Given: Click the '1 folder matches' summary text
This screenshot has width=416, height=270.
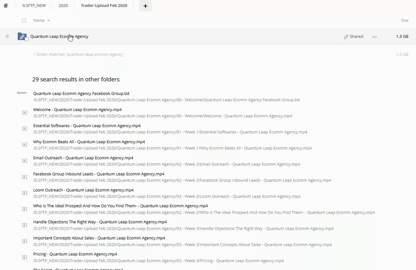Looking at the screenshot, I should (78, 54).
